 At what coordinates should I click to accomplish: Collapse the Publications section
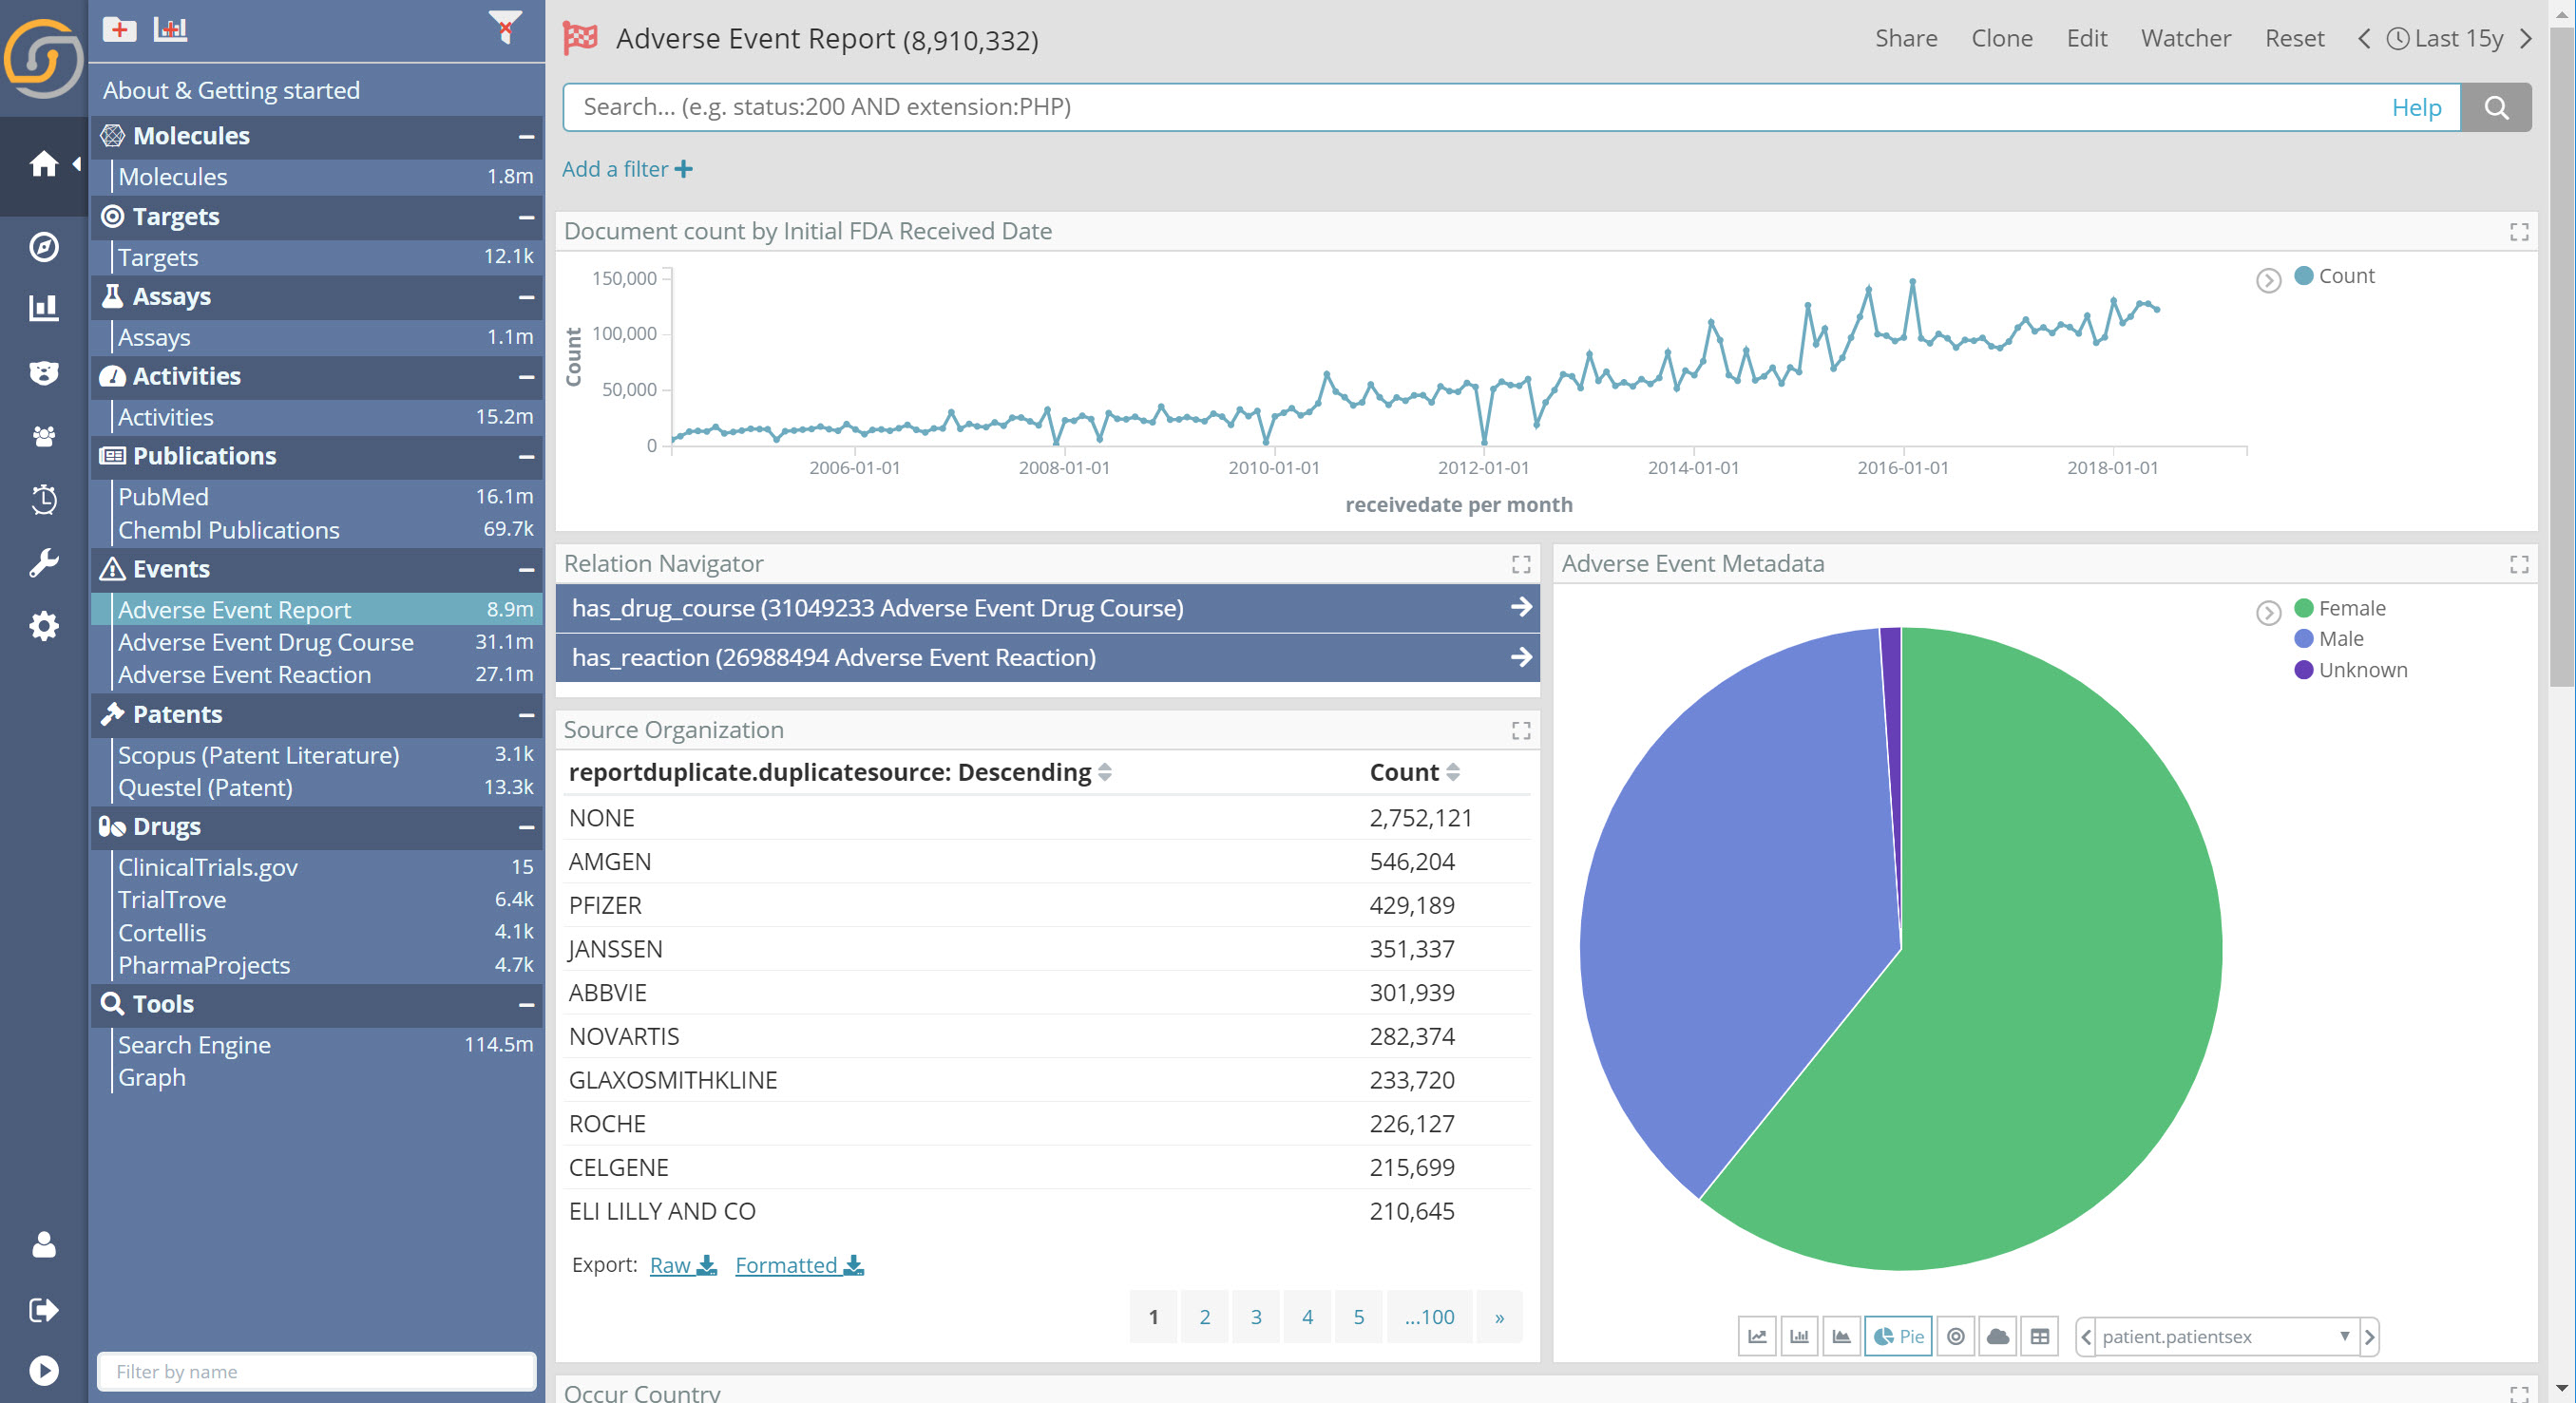coord(527,456)
